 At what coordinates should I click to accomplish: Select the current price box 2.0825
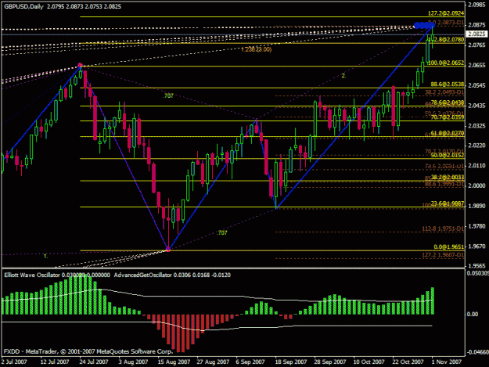476,34
